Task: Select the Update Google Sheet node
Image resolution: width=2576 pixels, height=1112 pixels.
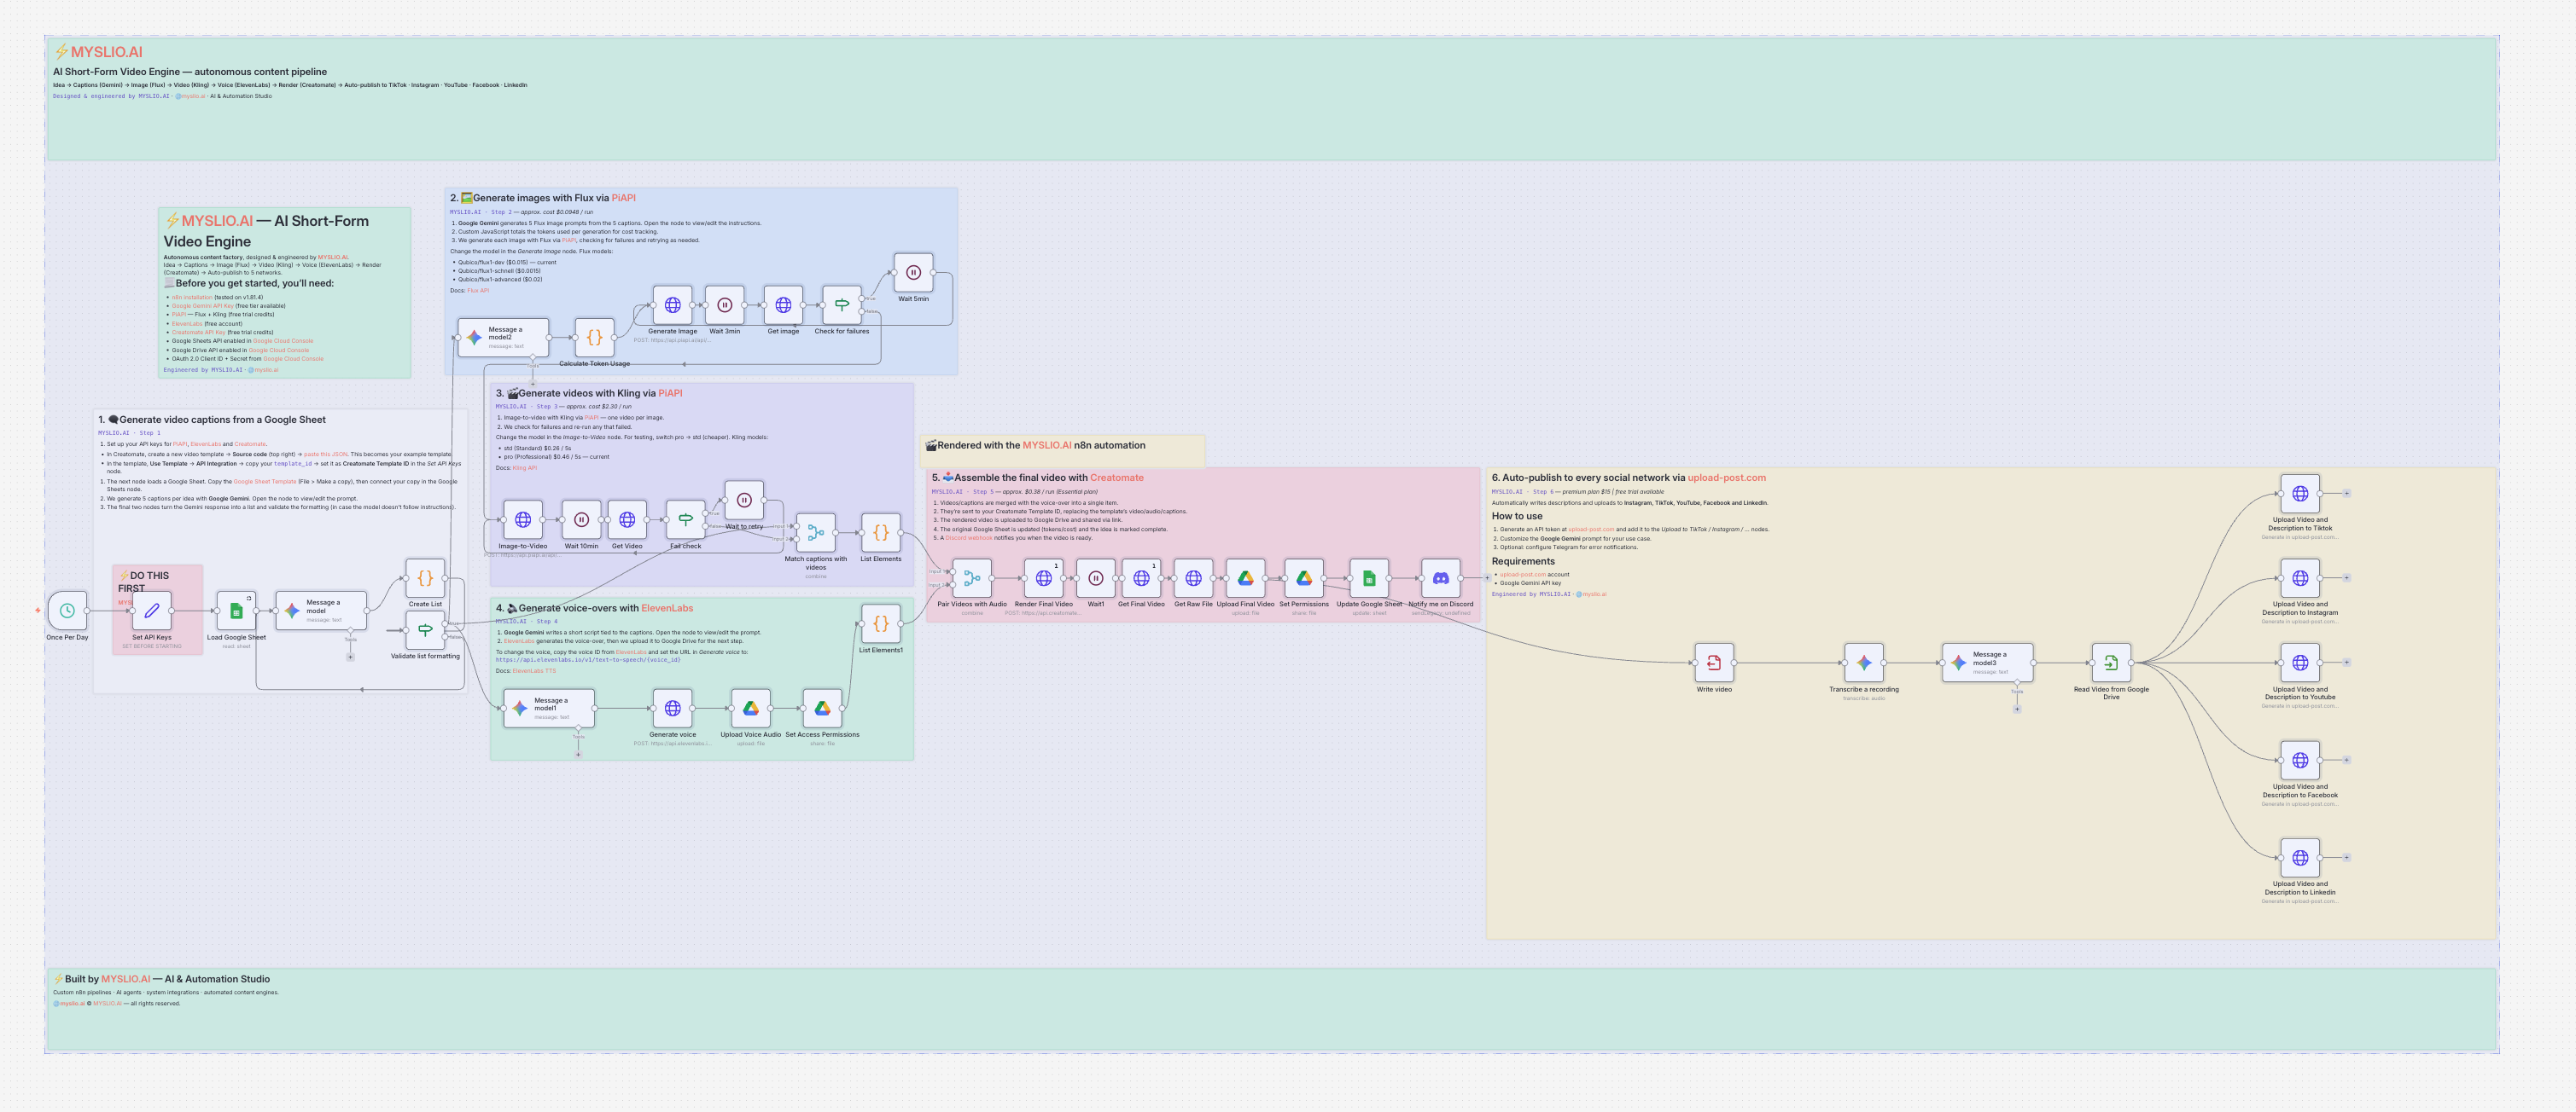Action: tap(1369, 578)
